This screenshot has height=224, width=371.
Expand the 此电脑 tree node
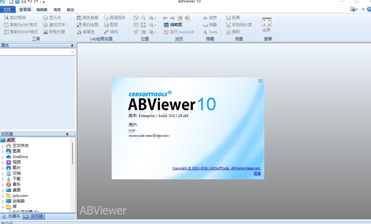[x=3, y=201]
